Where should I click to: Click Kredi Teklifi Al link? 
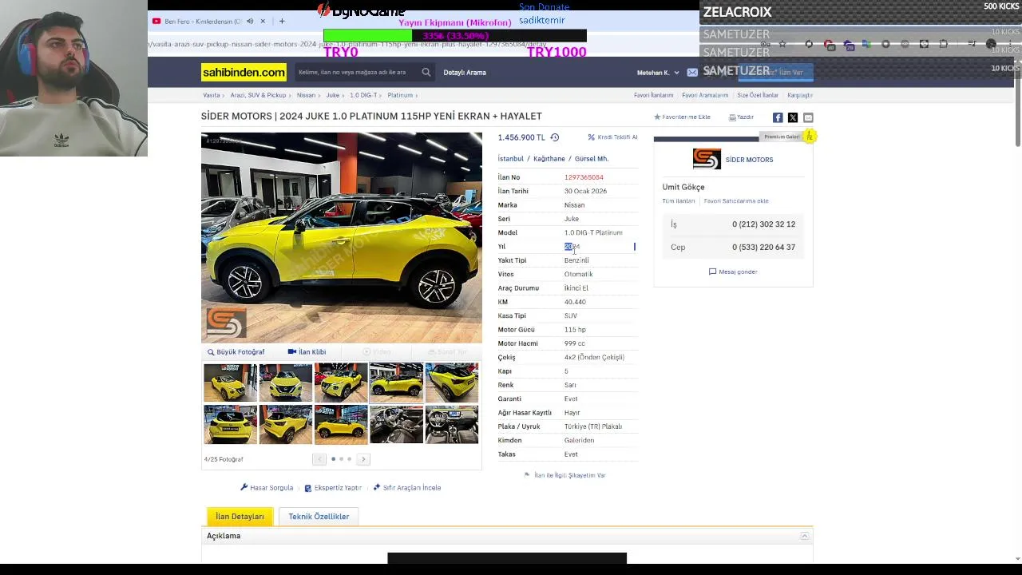pos(612,137)
